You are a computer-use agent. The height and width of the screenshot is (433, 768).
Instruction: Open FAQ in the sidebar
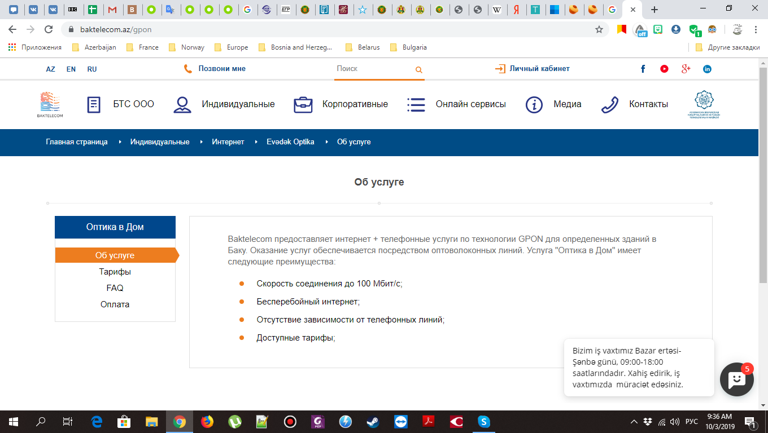click(115, 288)
